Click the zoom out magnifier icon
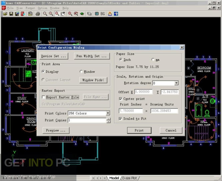 (x=45, y=14)
